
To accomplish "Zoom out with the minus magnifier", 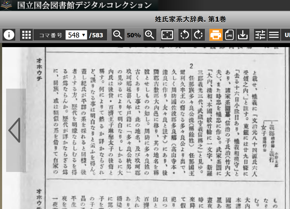I will (118, 35).
